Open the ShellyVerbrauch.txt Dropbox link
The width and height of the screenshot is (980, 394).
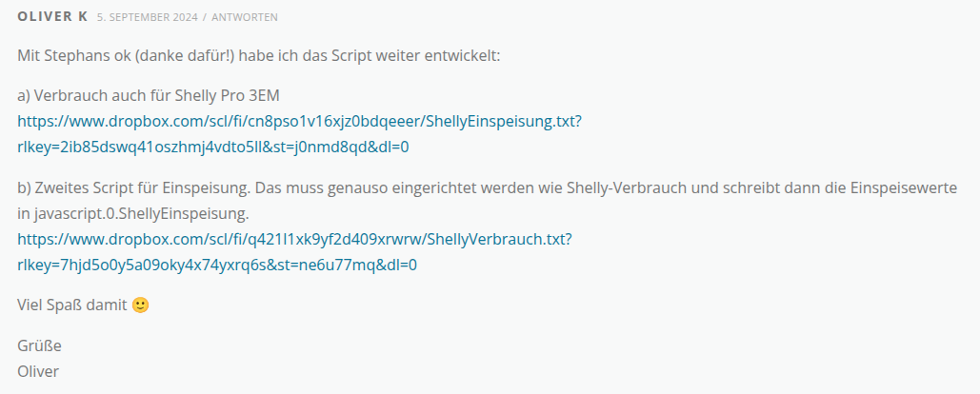coord(294,239)
